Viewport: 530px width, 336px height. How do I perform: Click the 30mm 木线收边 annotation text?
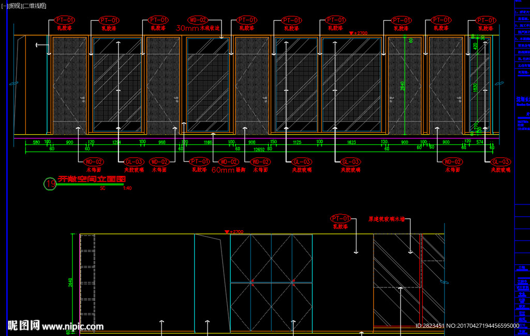click(x=198, y=27)
